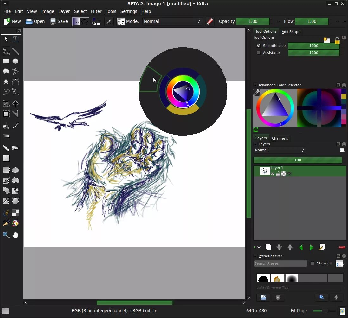Image resolution: width=348 pixels, height=318 pixels.
Task: Open the Filter menu
Action: click(96, 11)
